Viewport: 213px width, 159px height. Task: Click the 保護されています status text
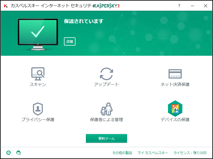pyautogui.click(x=84, y=21)
